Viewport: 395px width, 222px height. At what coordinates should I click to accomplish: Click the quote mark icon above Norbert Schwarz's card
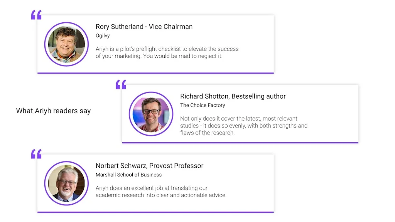pos(36,154)
